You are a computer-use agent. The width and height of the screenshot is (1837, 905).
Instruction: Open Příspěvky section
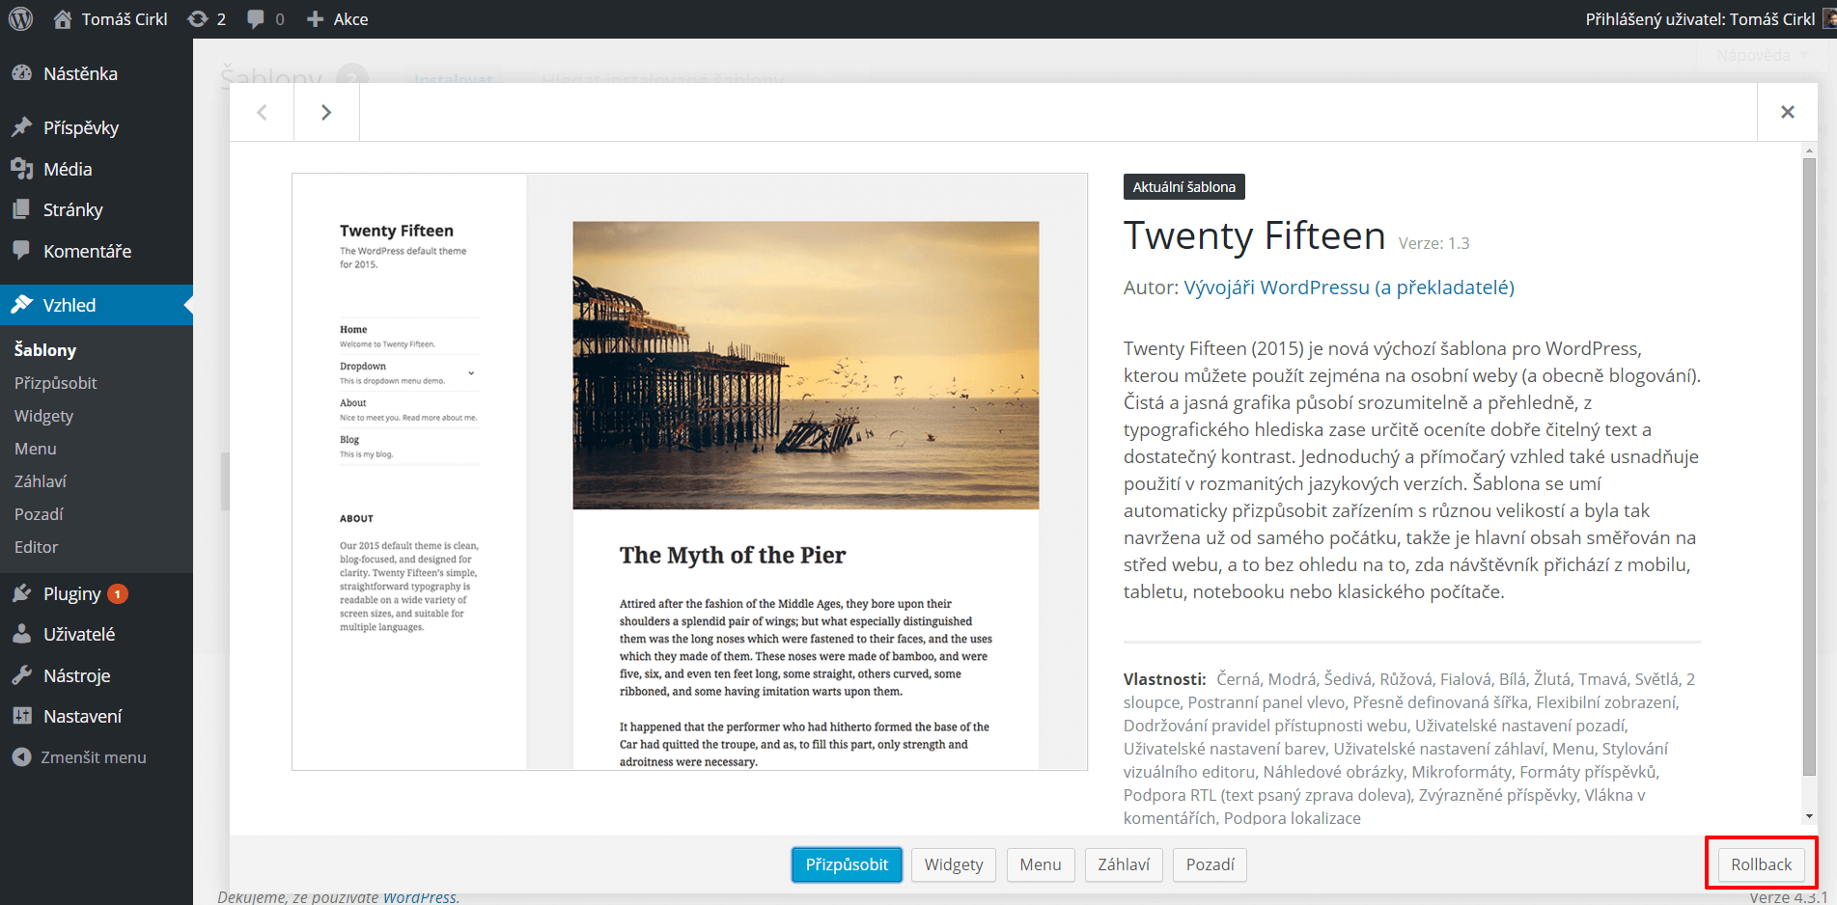[97, 127]
